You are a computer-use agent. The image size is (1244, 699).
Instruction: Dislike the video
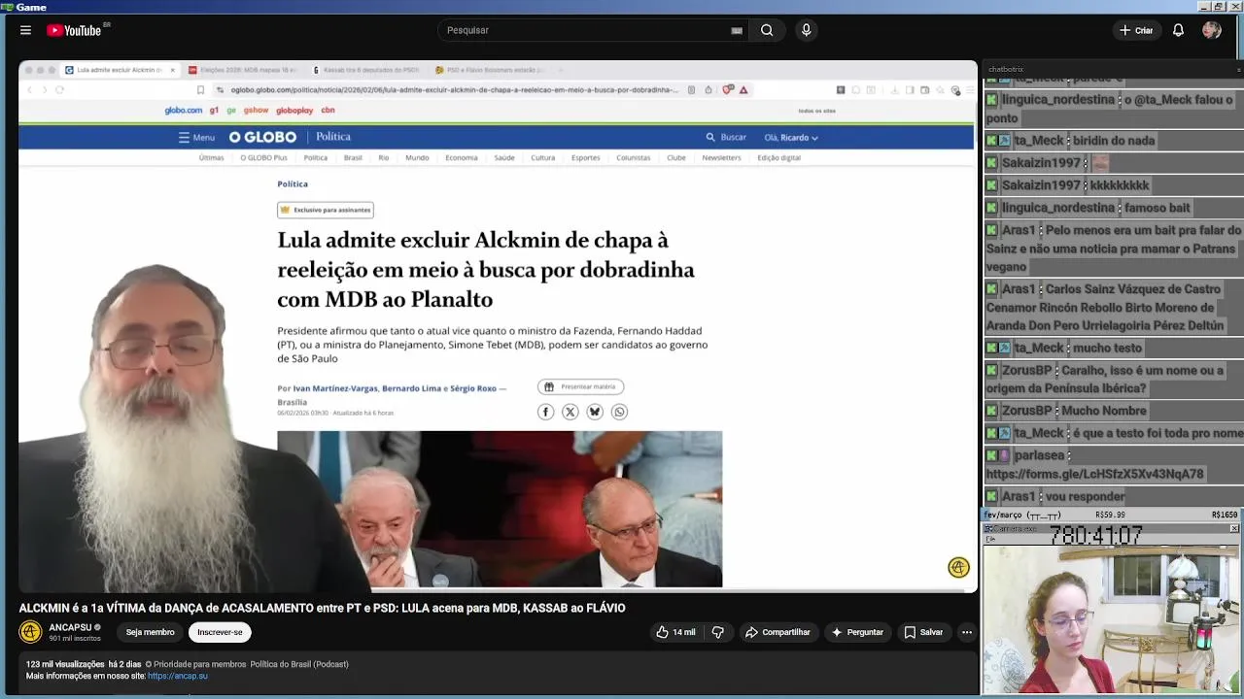717,632
